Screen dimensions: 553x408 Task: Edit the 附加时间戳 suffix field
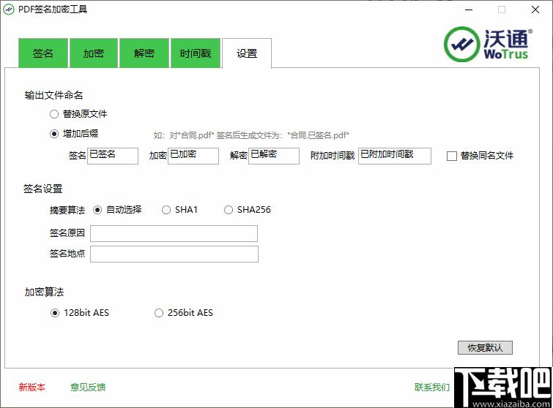394,156
